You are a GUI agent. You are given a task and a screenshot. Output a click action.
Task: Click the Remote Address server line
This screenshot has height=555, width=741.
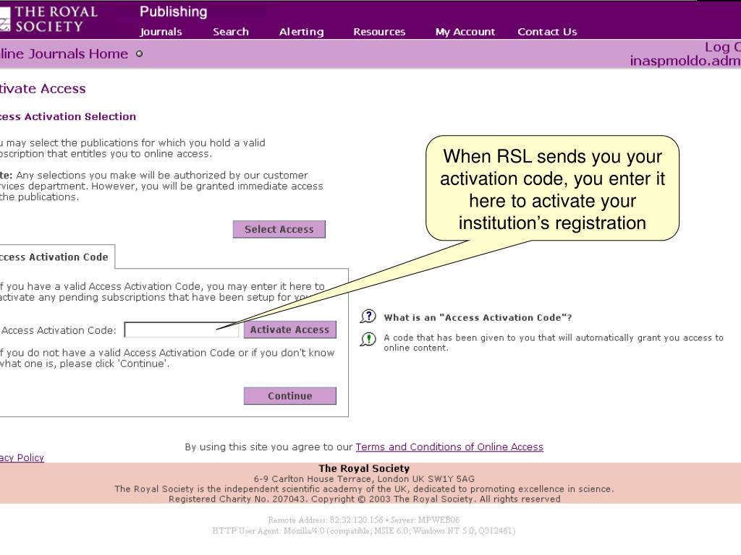point(364,520)
